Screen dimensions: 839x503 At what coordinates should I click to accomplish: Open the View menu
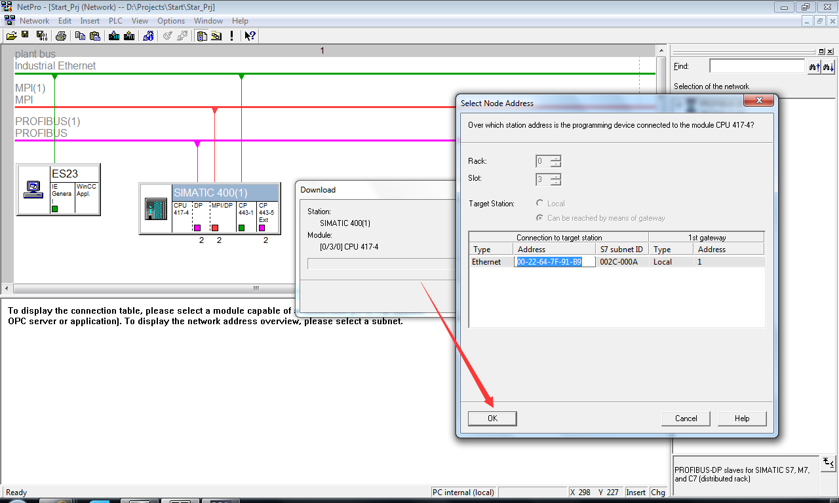coord(140,21)
